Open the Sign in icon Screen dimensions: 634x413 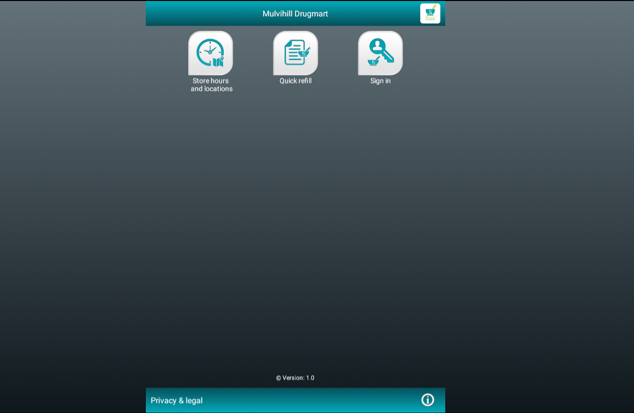pyautogui.click(x=380, y=53)
